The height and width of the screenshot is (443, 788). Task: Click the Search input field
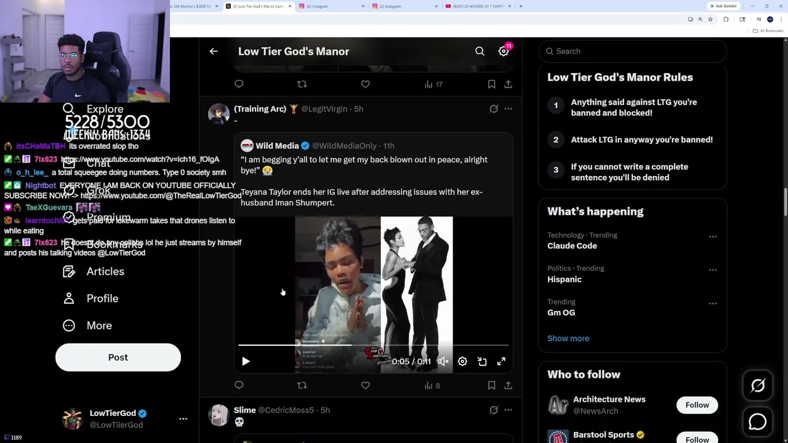(x=633, y=51)
